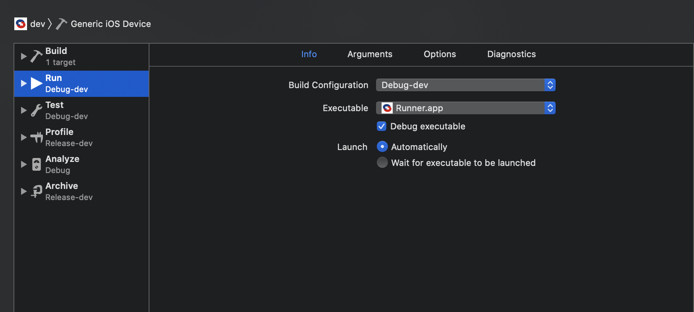
Task: Open the Build Configuration dropdown
Action: click(465, 85)
